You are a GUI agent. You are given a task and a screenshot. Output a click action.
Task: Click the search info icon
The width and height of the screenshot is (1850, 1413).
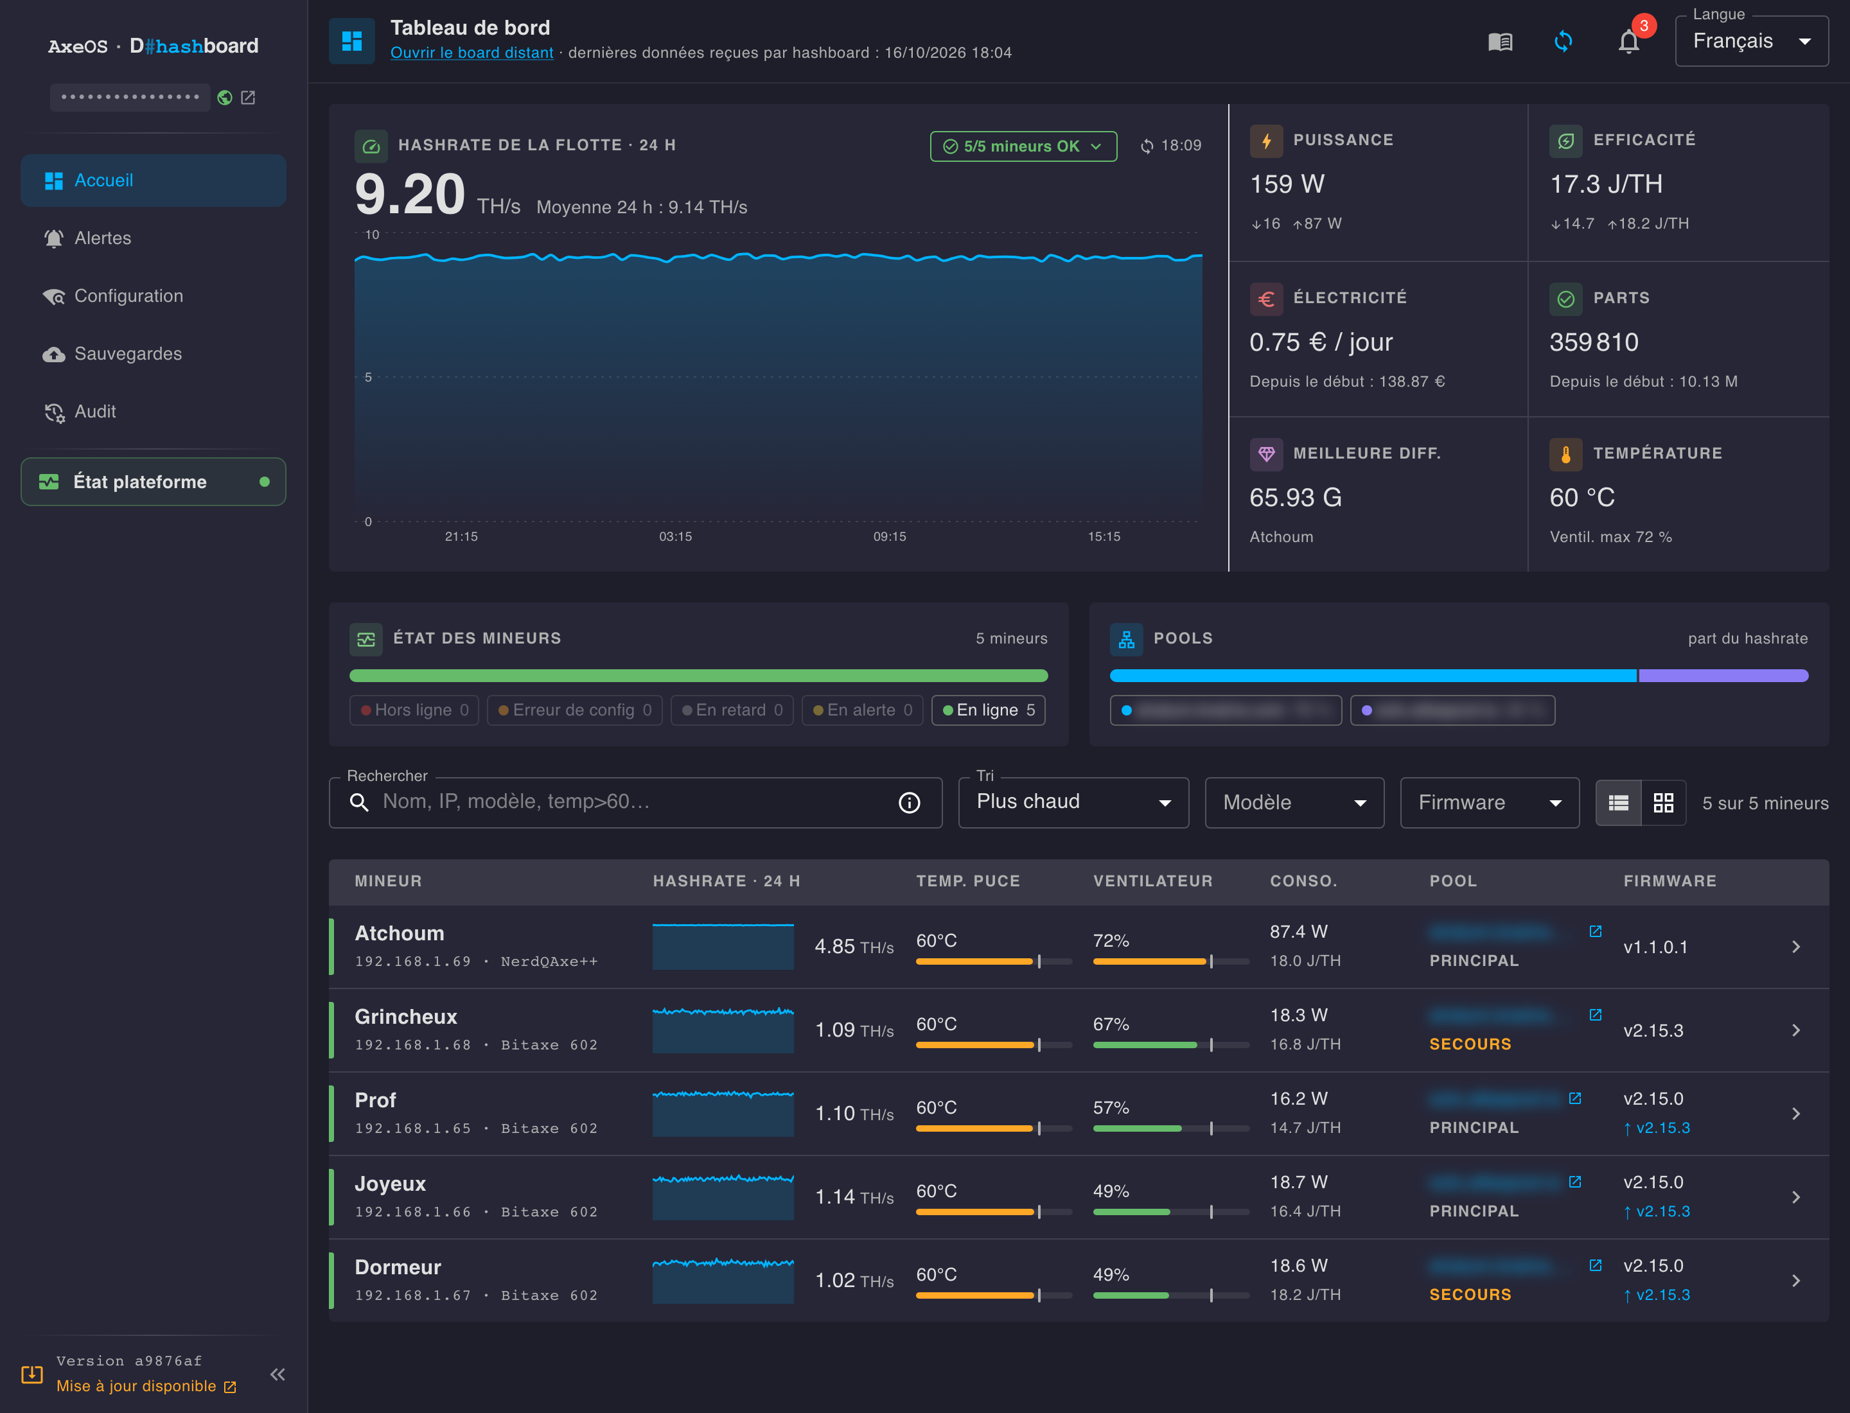coord(910,802)
